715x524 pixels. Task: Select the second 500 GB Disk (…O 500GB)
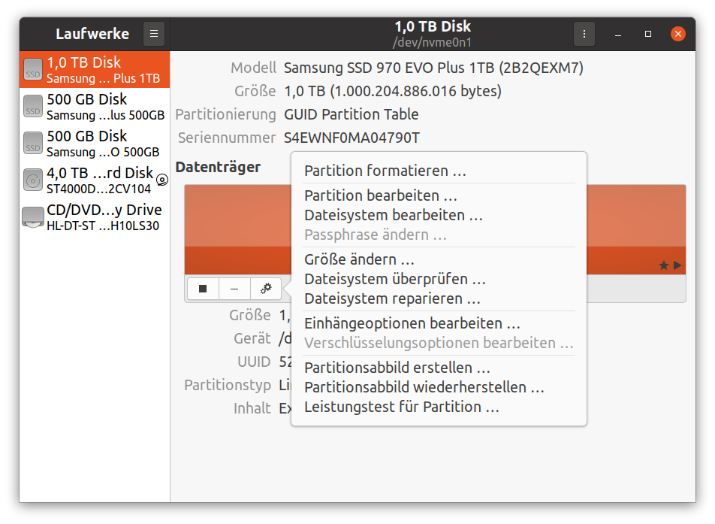tap(95, 144)
